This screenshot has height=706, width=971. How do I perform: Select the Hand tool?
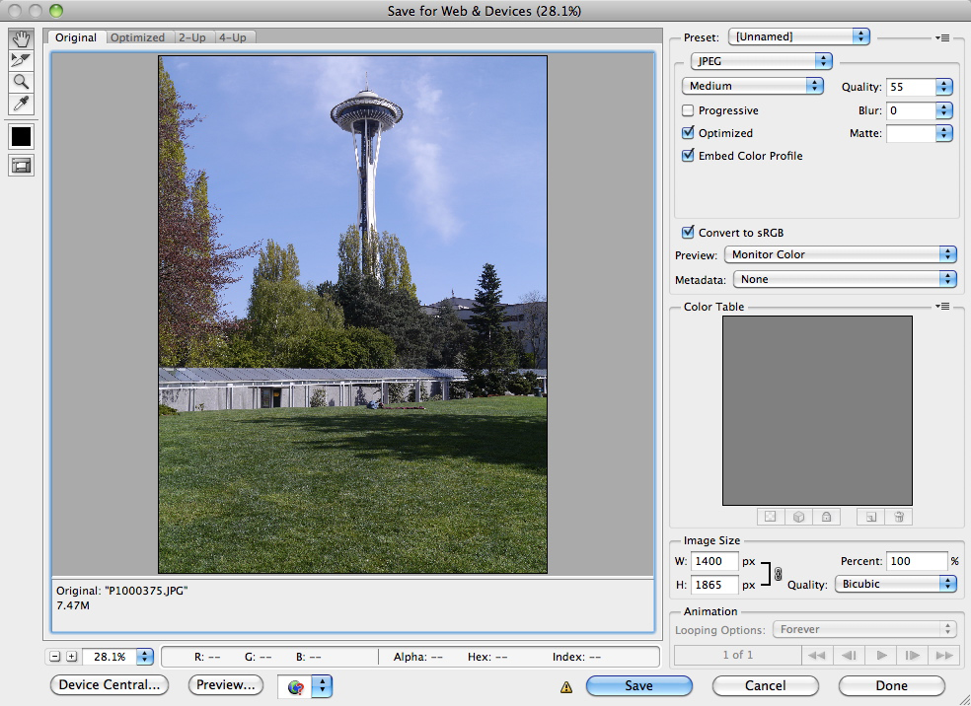tap(21, 38)
